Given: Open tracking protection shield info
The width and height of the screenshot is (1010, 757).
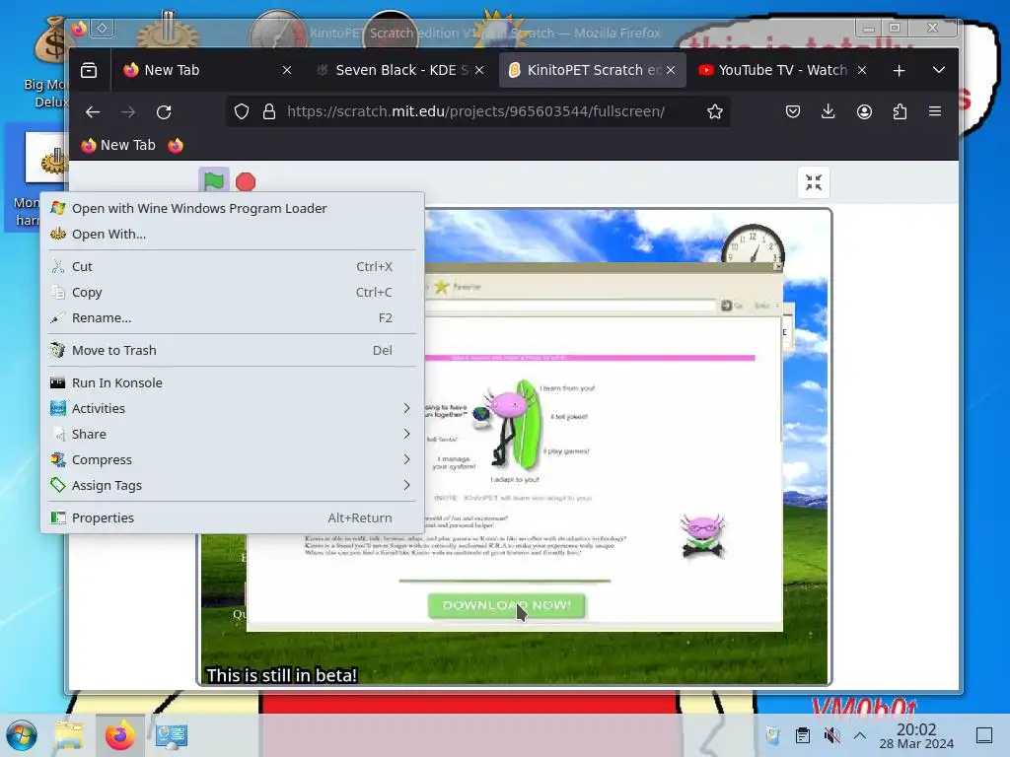Looking at the screenshot, I should [x=242, y=111].
